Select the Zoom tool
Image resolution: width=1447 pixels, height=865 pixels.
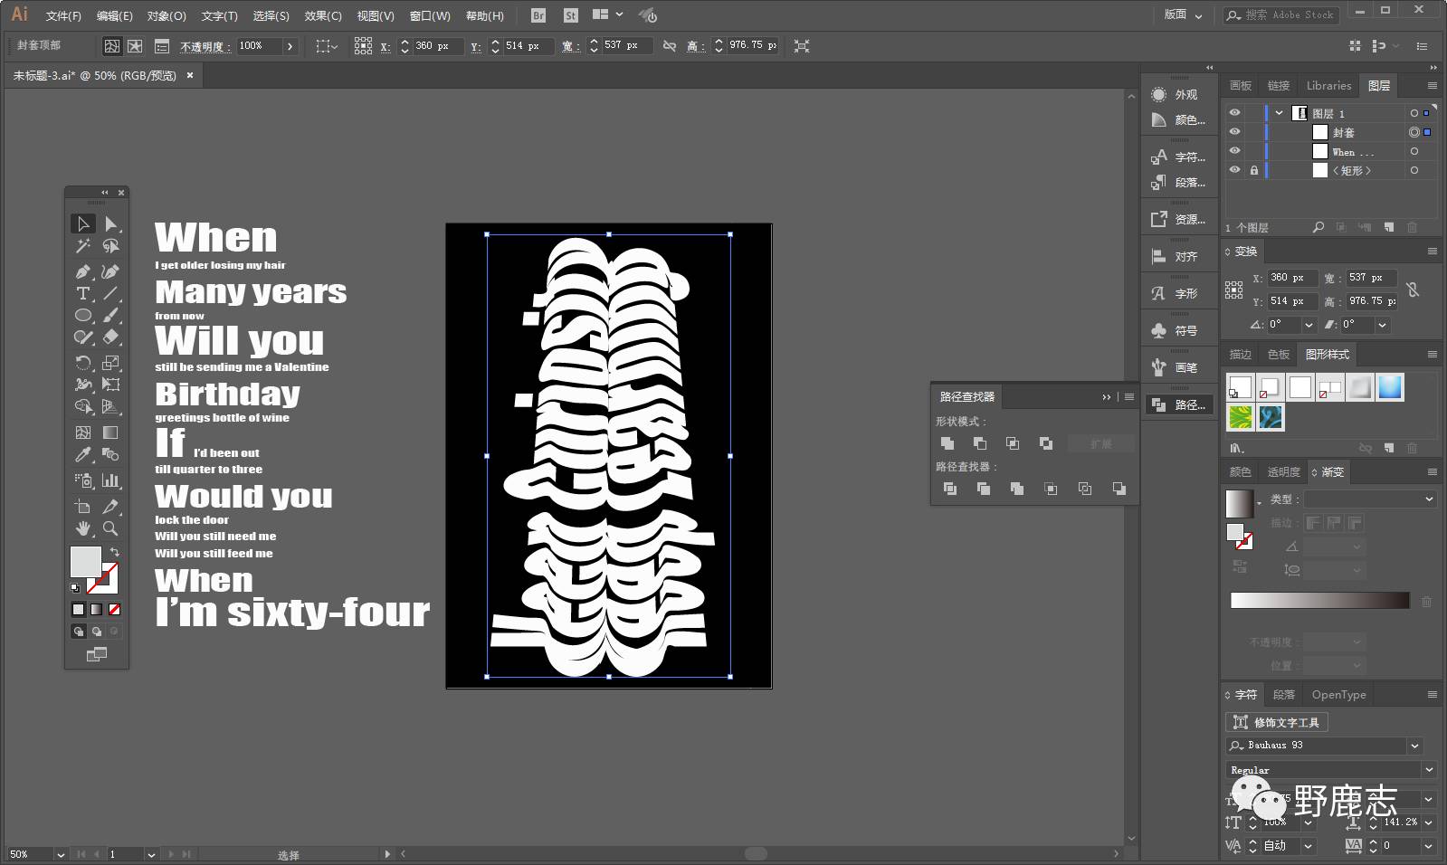point(111,528)
